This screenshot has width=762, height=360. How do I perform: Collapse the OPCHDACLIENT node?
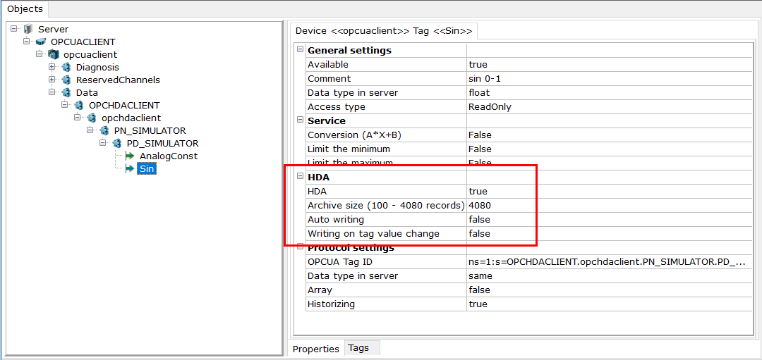tap(64, 105)
